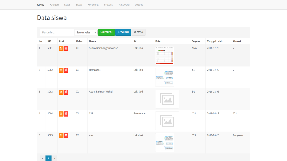
Task: Open the Semua kelas dropdown
Action: (86, 32)
